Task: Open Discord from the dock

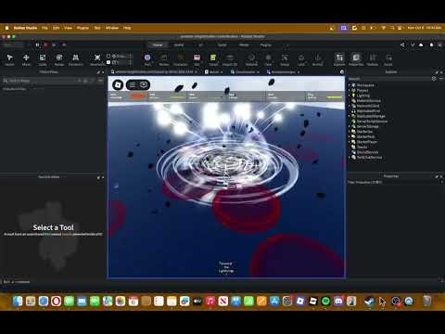Action: click(338, 301)
